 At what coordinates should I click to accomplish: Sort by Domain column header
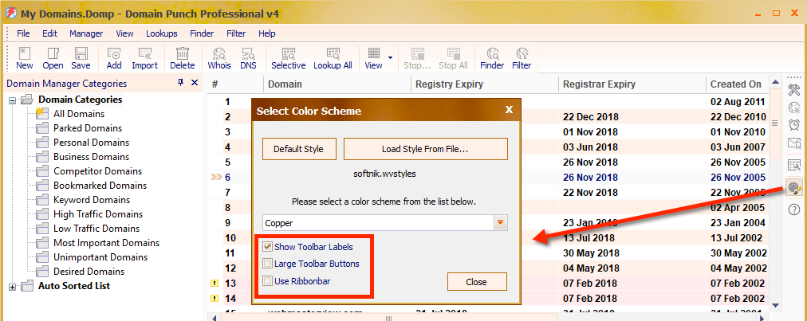point(337,84)
